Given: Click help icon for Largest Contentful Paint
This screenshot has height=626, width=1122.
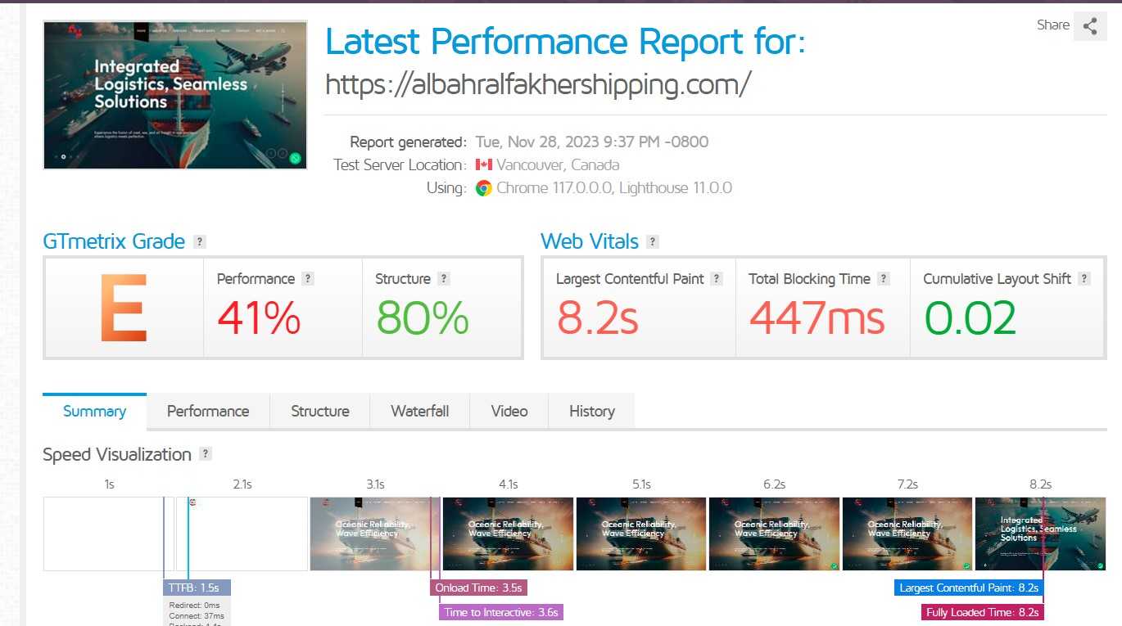Looking at the screenshot, I should [x=717, y=279].
